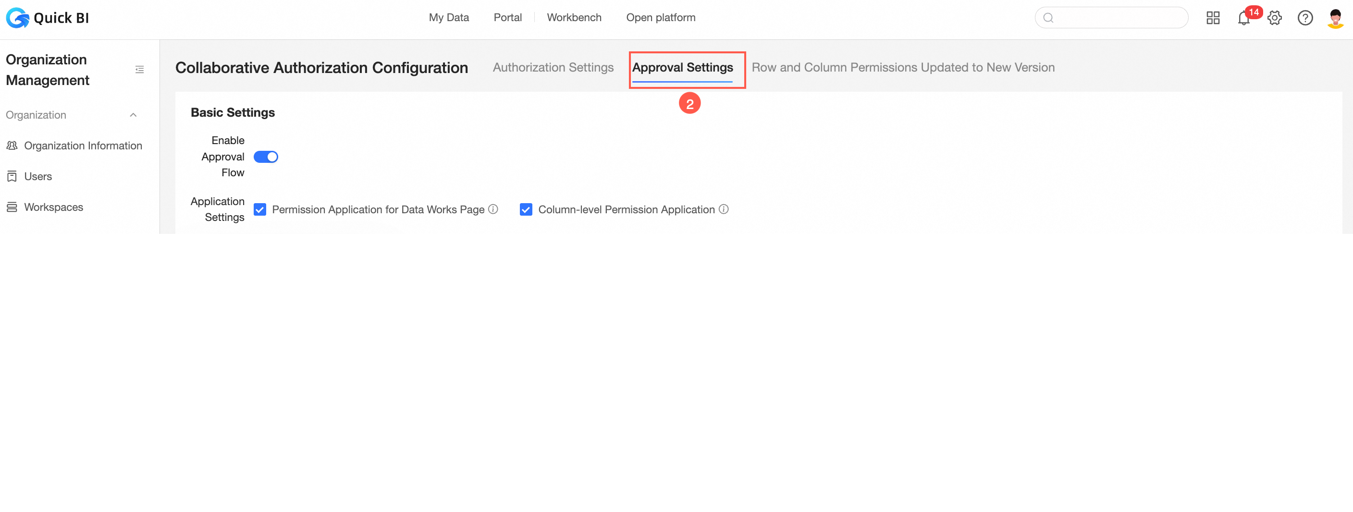Open the settings gear icon
The height and width of the screenshot is (512, 1353).
pyautogui.click(x=1275, y=18)
